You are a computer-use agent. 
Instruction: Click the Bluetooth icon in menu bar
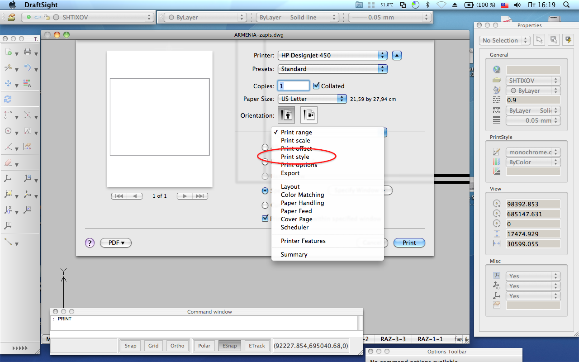coord(428,5)
